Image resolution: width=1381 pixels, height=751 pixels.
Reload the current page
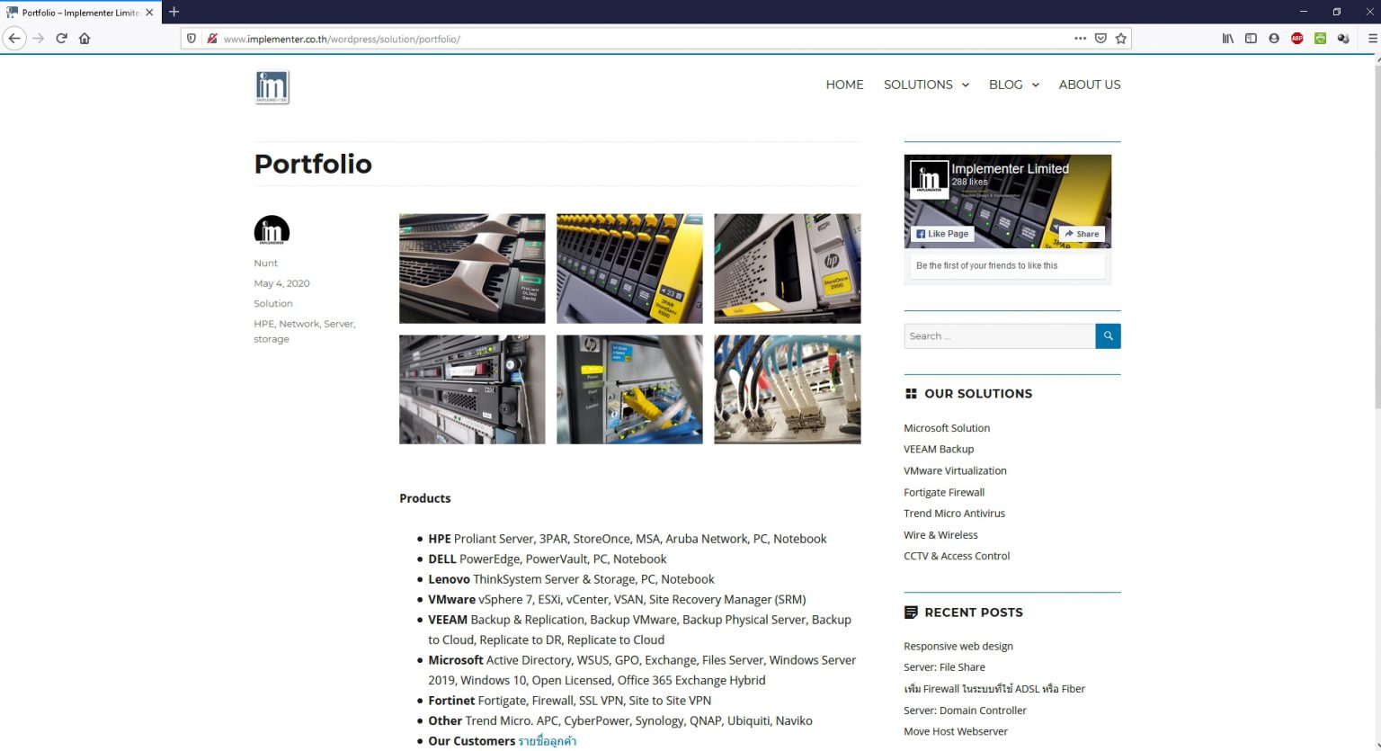(61, 39)
